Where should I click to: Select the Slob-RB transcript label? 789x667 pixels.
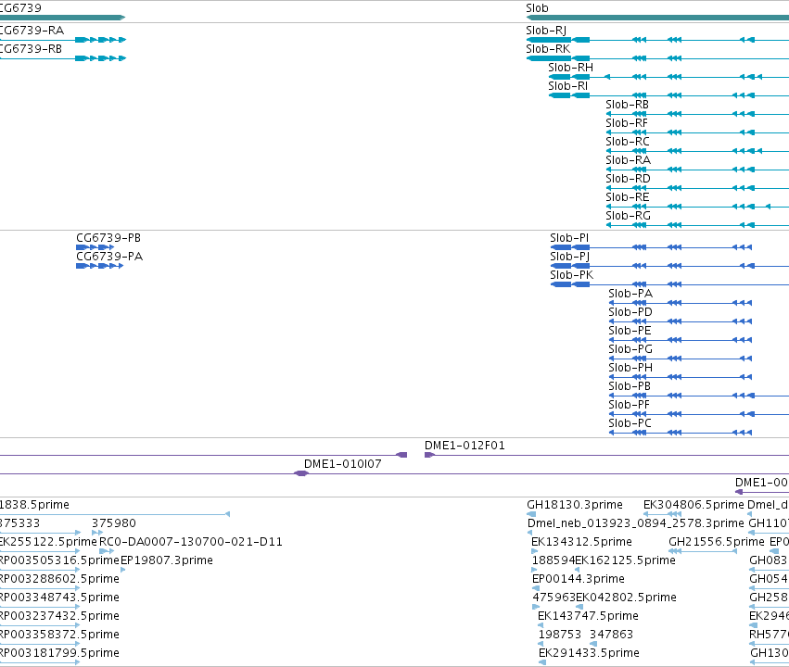coord(627,105)
